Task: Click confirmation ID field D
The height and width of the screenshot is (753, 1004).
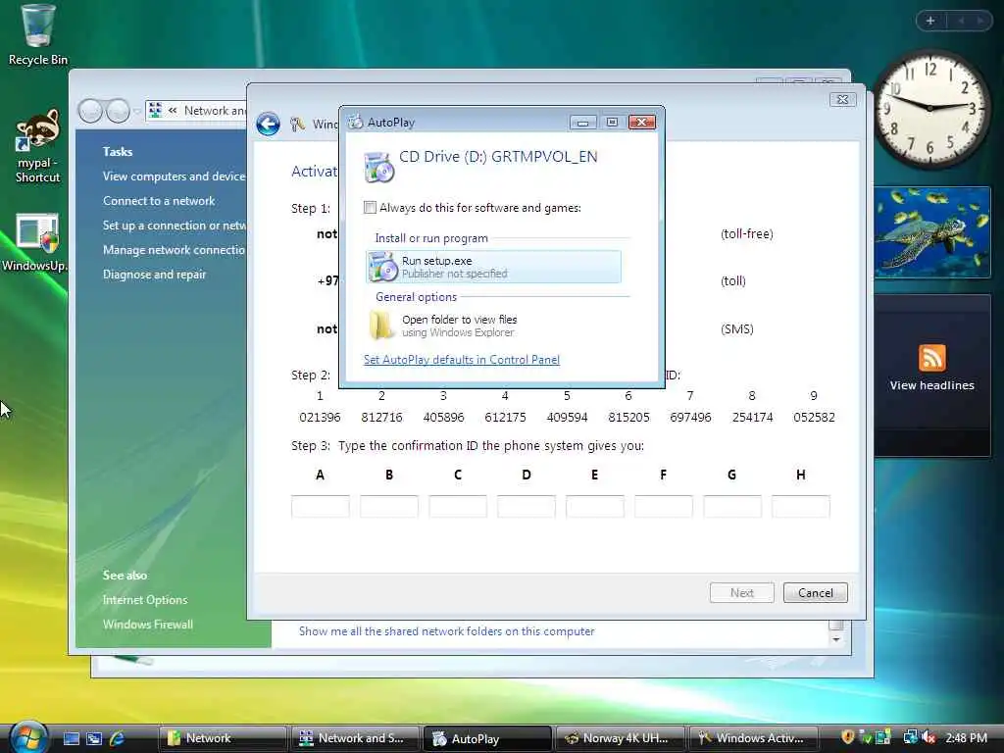Action: click(527, 507)
